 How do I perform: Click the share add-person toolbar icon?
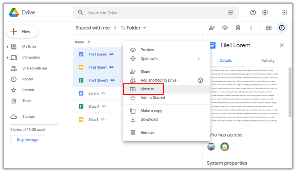pos(212,28)
